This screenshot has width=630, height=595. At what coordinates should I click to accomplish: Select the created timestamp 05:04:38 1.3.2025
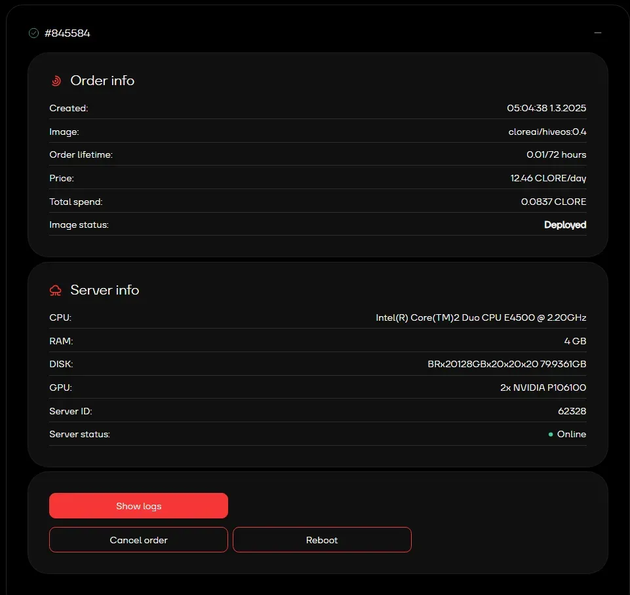[x=547, y=108]
